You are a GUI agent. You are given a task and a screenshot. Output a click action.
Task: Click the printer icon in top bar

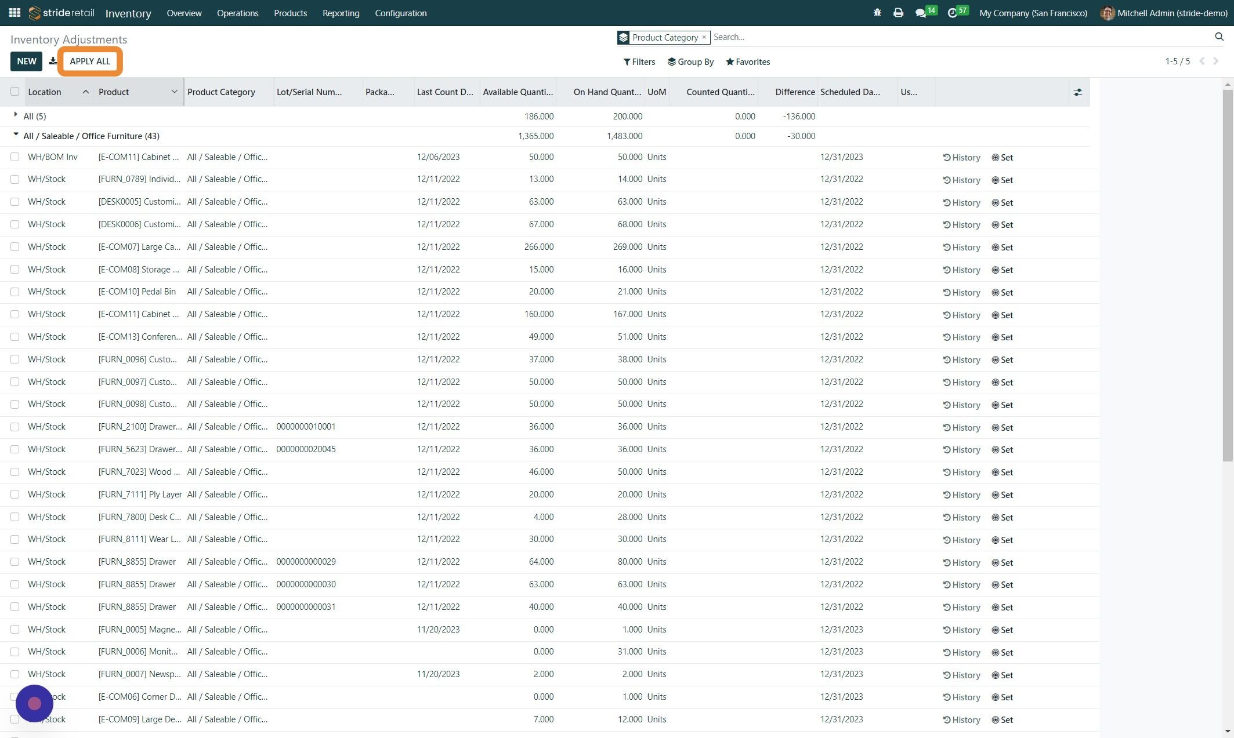click(898, 13)
